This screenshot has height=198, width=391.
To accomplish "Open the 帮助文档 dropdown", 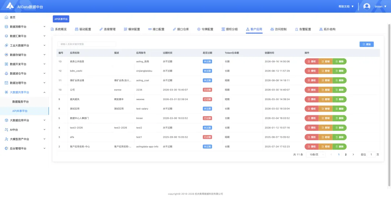I will [346, 7].
